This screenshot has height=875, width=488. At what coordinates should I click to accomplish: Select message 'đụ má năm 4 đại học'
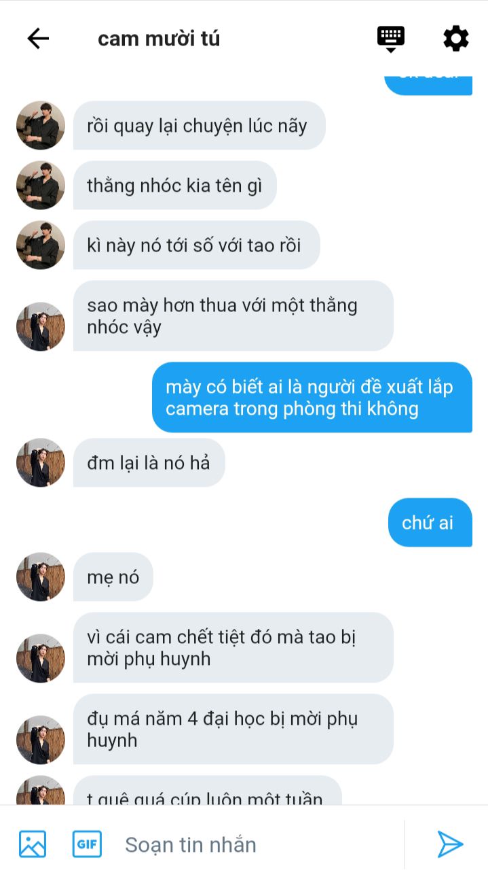pos(233,729)
